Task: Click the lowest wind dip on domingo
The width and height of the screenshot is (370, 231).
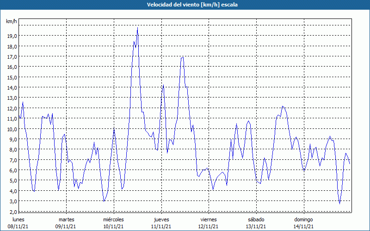Action: point(340,204)
